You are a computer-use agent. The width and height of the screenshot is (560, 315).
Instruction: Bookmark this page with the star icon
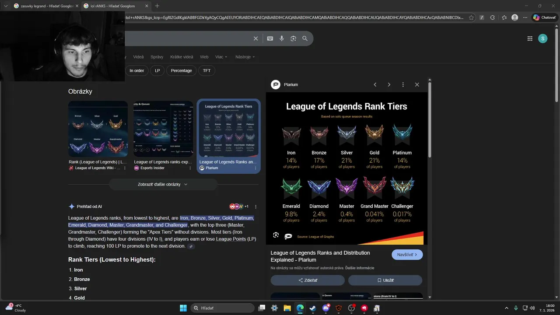pos(471,17)
